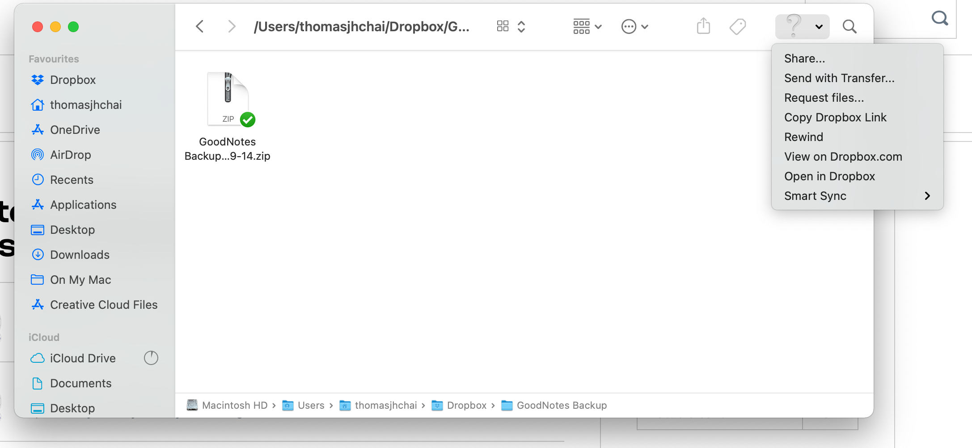The width and height of the screenshot is (972, 448).
Task: Open the Action ellipsis menu
Action: [x=634, y=26]
